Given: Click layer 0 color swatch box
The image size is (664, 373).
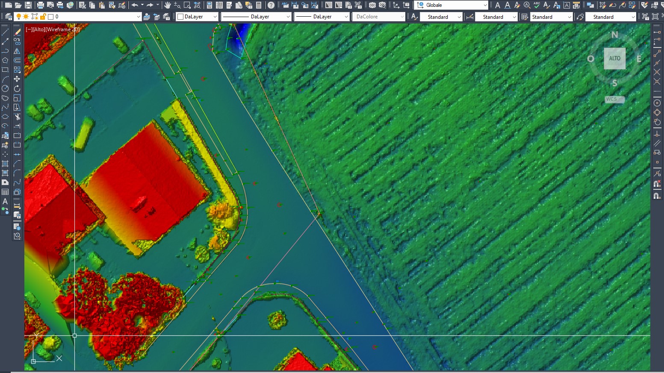Looking at the screenshot, I should point(51,17).
